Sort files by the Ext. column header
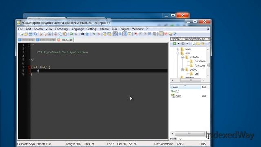The image size is (261, 147). pos(205,87)
